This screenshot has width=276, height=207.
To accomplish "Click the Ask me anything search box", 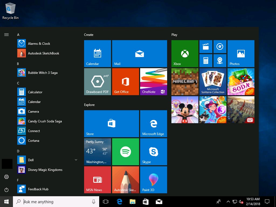I will click(56, 202).
